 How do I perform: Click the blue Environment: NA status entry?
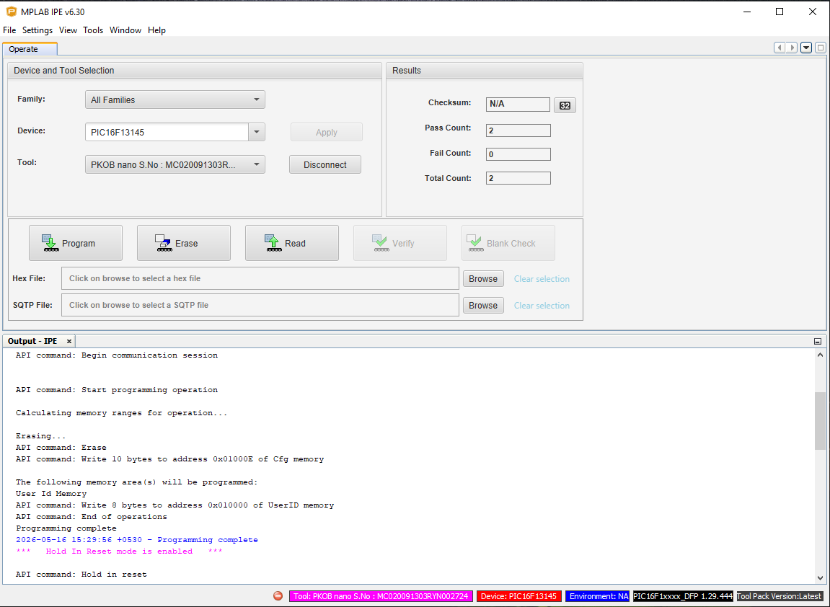coord(597,596)
